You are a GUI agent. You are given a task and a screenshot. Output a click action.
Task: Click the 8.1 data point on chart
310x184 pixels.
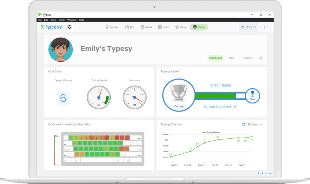(x=218, y=139)
